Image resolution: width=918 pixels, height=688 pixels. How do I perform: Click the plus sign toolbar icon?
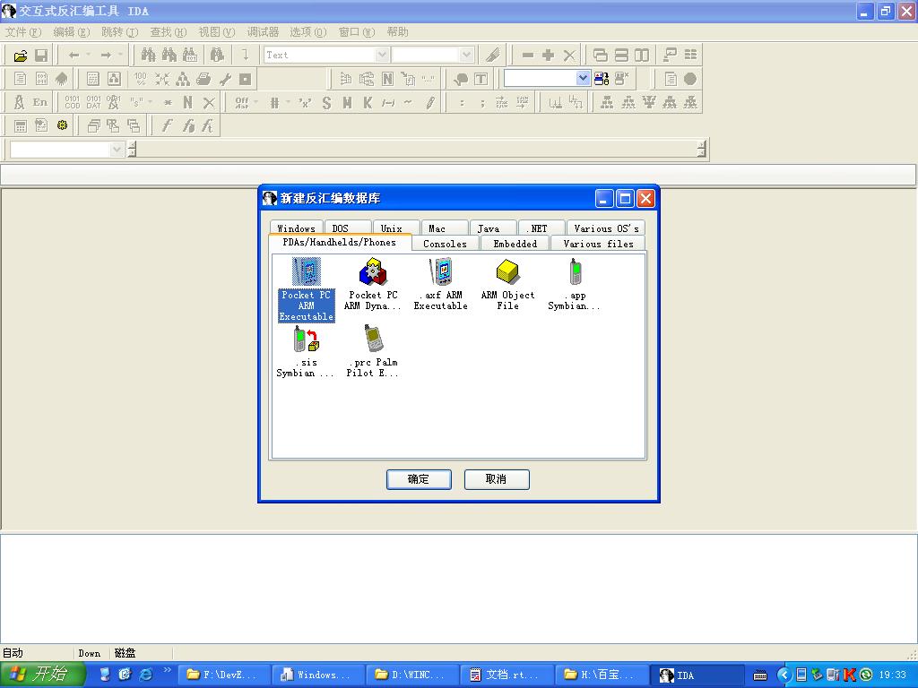click(548, 56)
